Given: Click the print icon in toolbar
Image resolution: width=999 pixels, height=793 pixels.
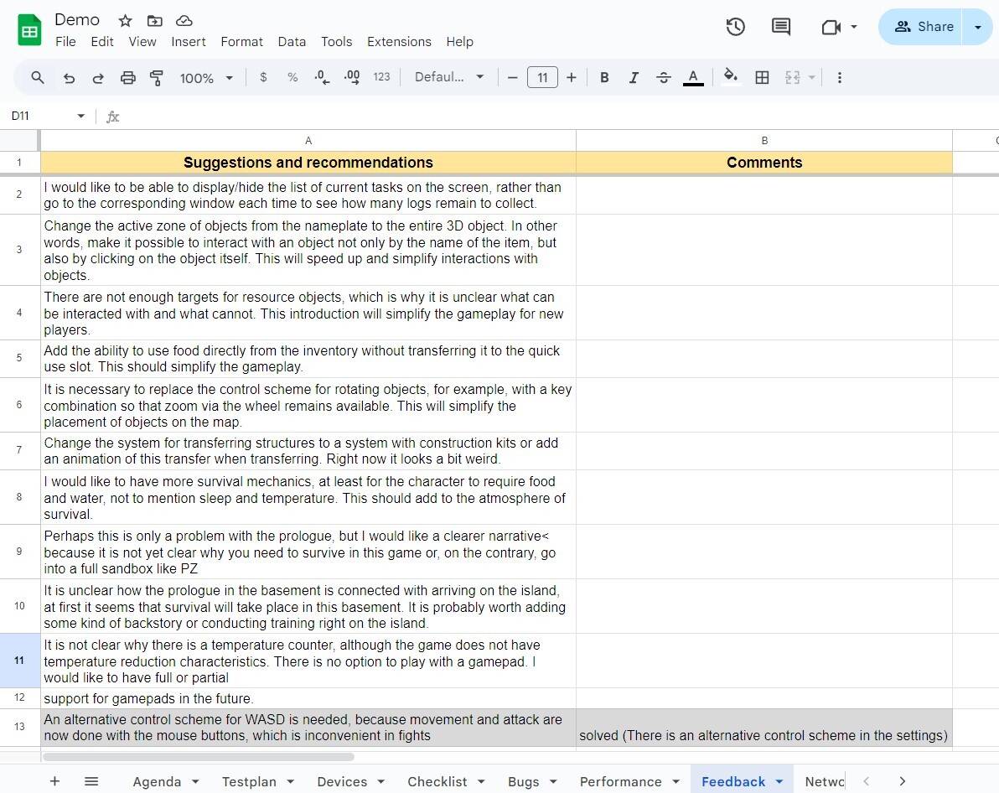Looking at the screenshot, I should (x=127, y=78).
